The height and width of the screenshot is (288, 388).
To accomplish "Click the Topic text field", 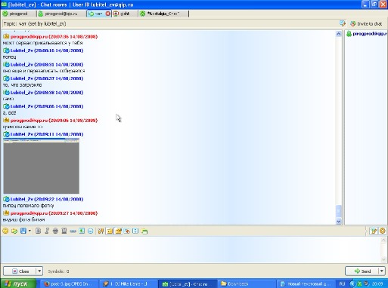I will [170, 23].
